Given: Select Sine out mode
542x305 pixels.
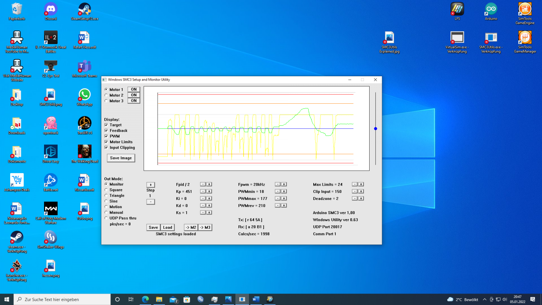Looking at the screenshot, I should tap(106, 201).
